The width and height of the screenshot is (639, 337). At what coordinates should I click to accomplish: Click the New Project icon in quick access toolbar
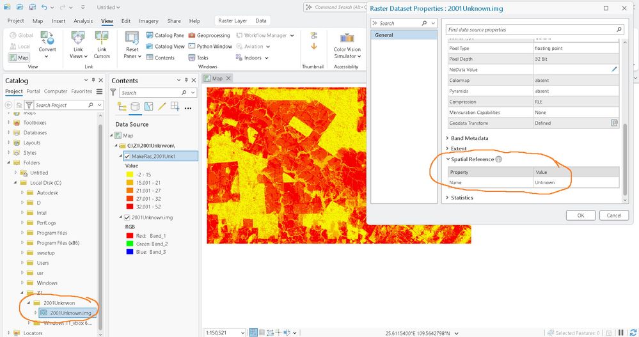[8, 7]
